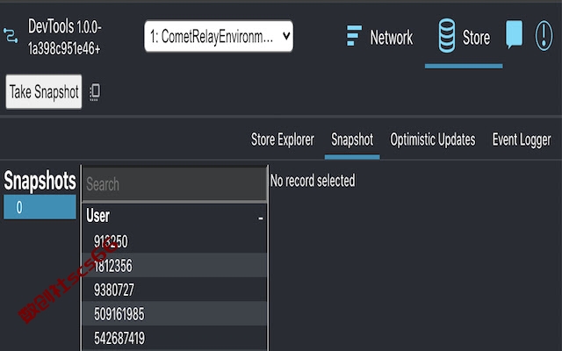Open the CometRelayEnvironment selector dropdown

(219, 36)
